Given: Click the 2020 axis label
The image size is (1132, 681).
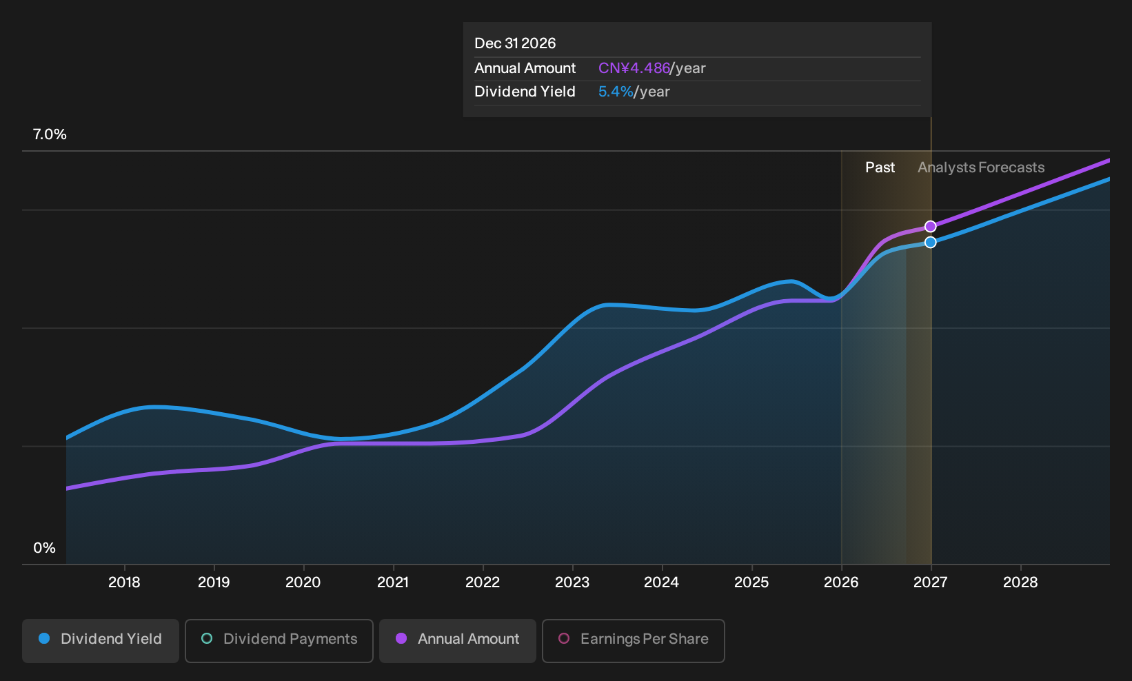Looking at the screenshot, I should click(x=303, y=582).
